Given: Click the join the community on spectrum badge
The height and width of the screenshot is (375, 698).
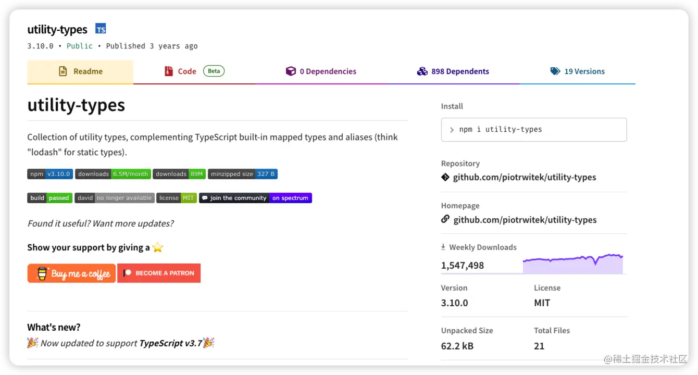Looking at the screenshot, I should pos(255,198).
